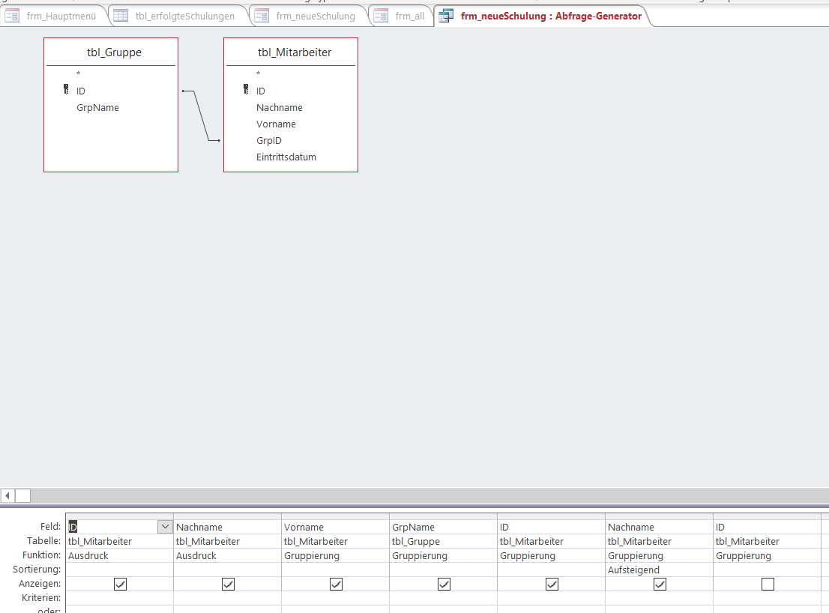
Task: Uncheck Anzeigen for Aufsteigend Nachname column
Action: point(660,584)
